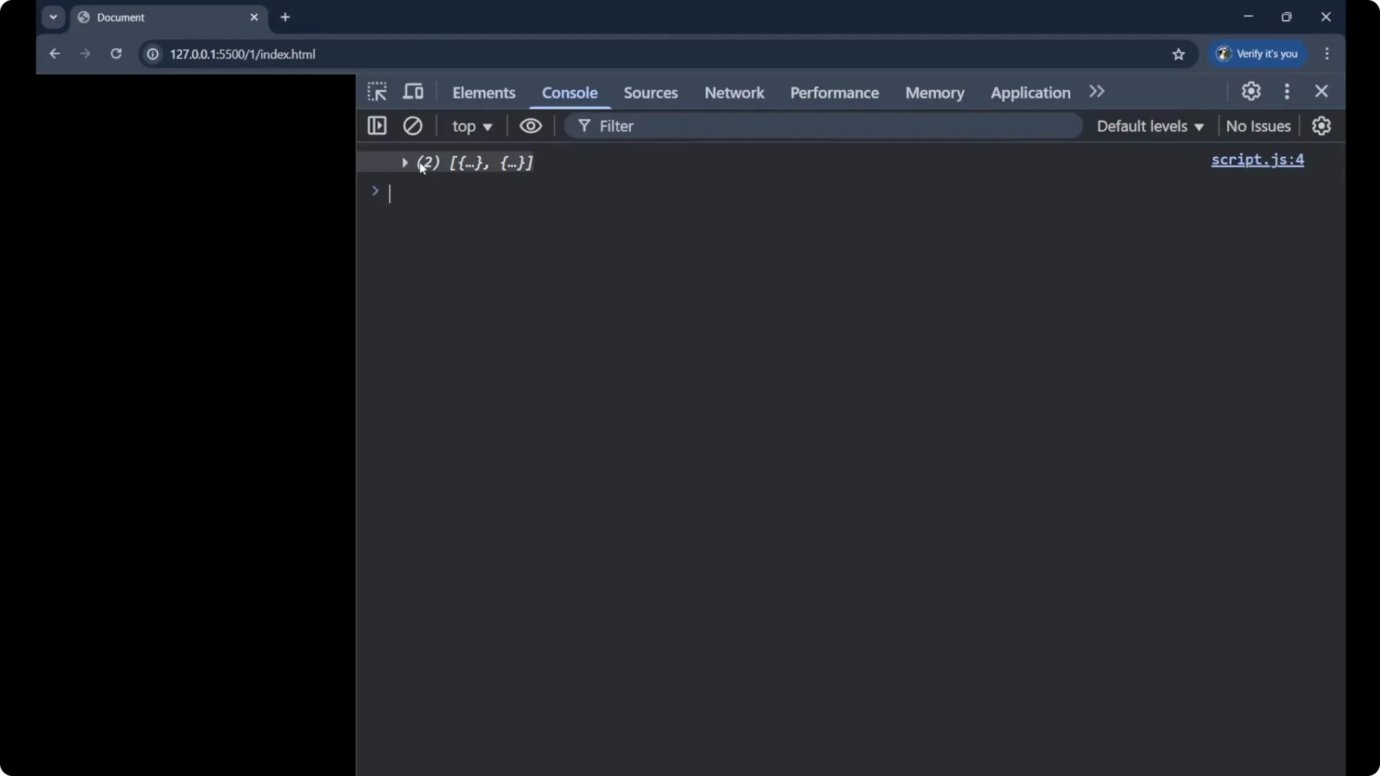Open console settings gear next to Default levels
Image resolution: width=1380 pixels, height=776 pixels.
pyautogui.click(x=1322, y=126)
